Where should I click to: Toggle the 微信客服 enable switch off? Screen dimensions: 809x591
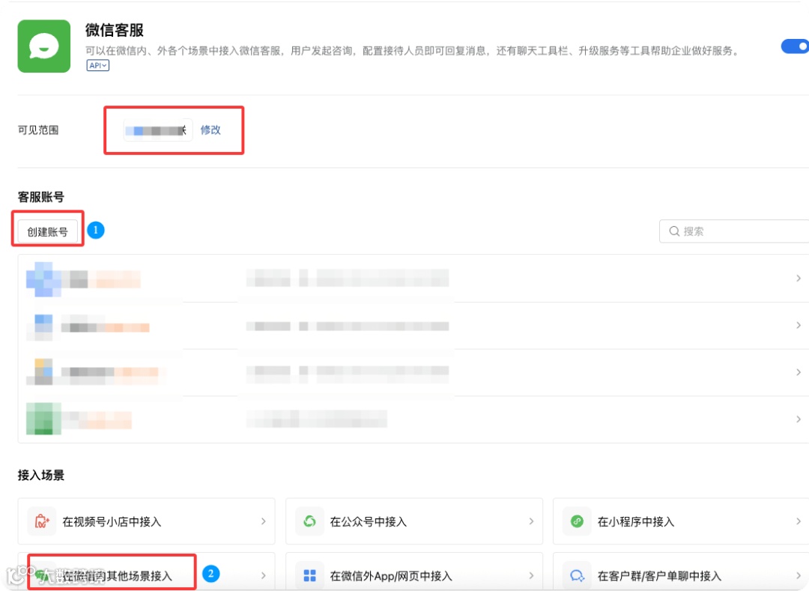795,46
